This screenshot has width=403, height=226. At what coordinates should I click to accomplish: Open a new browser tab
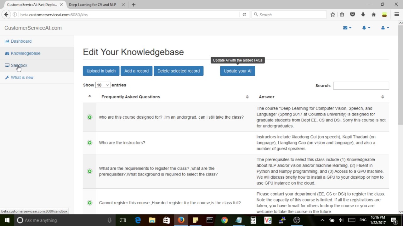pyautogui.click(x=133, y=5)
